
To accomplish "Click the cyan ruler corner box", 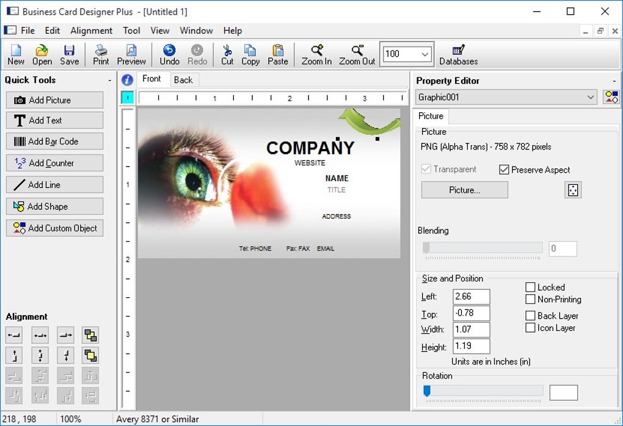I will pos(128,97).
